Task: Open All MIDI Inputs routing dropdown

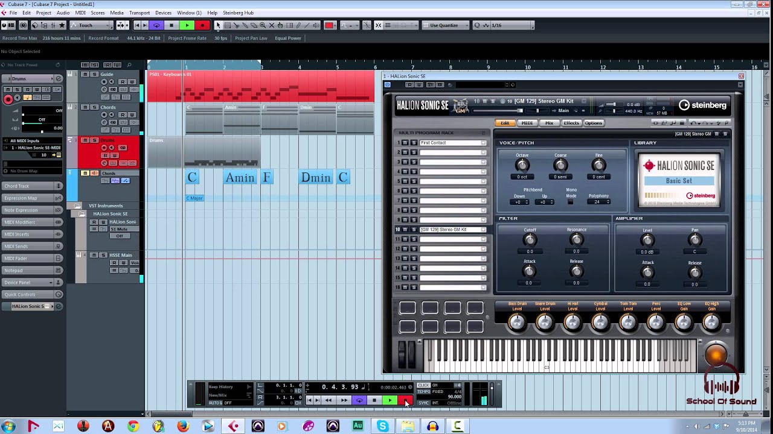Action: click(x=32, y=140)
